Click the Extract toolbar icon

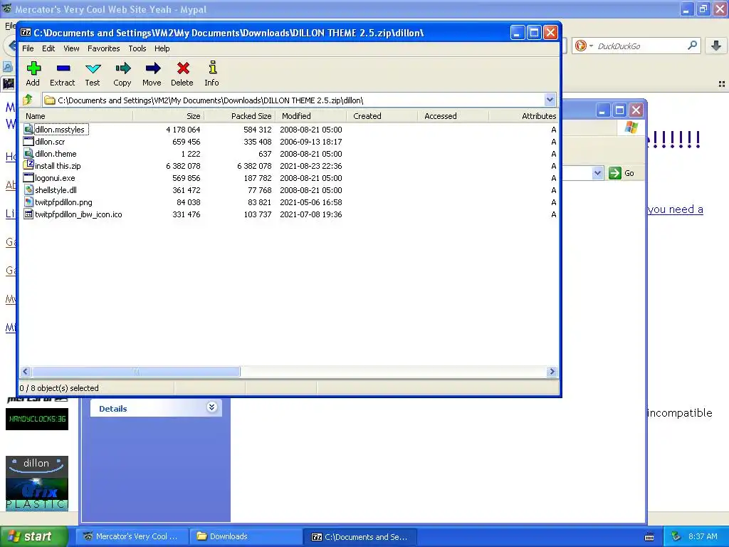tap(63, 69)
